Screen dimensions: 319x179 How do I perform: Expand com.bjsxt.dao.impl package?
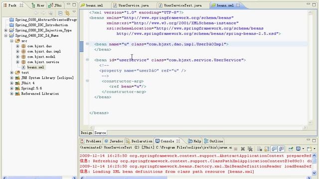point(17,51)
